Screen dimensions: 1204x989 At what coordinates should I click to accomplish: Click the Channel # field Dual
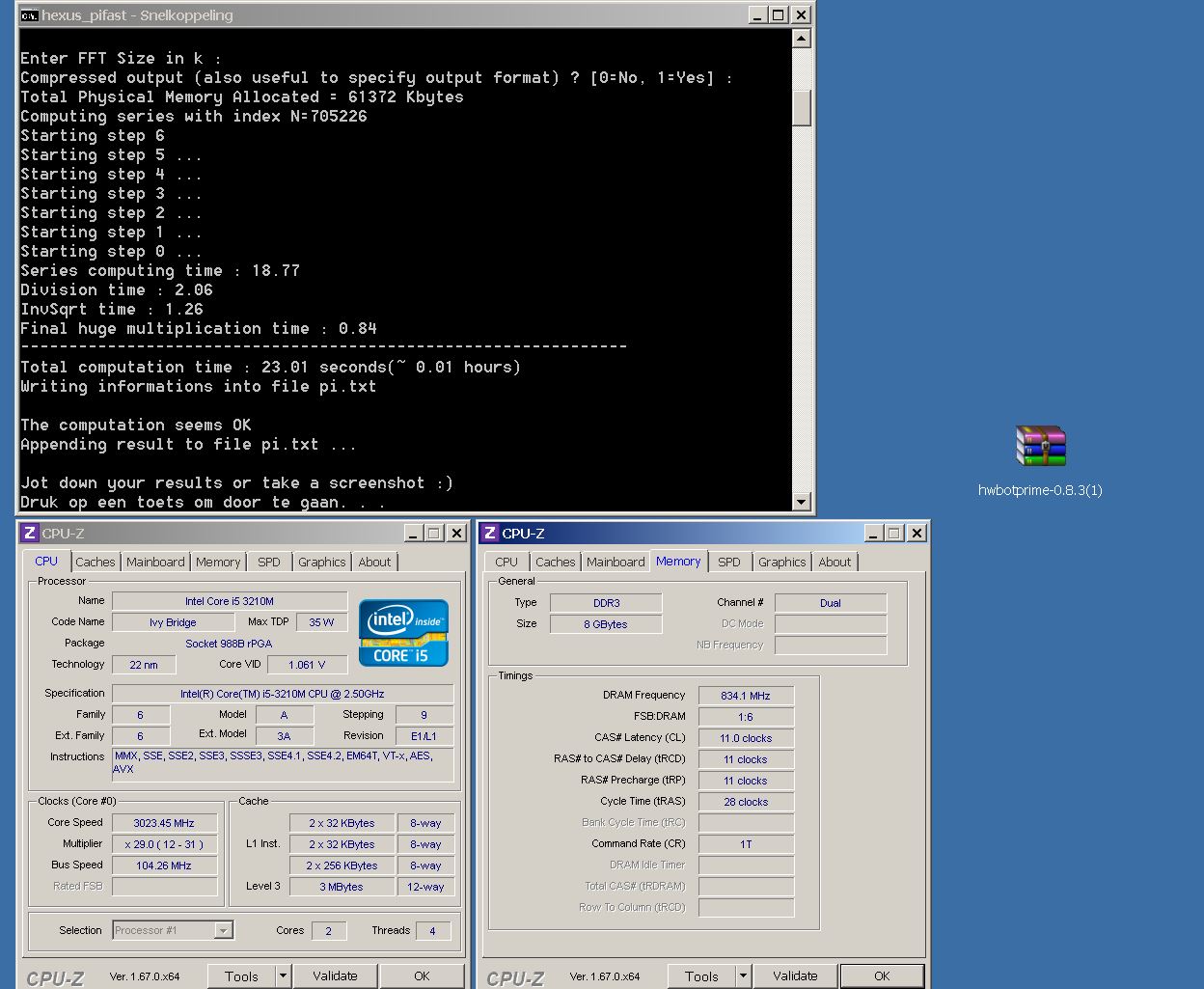coord(831,603)
